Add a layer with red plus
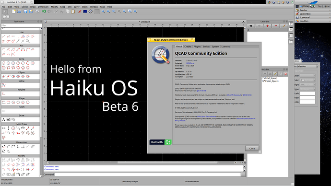Image resolution: width=331 pixels, height=186 pixels. click(x=268, y=26)
